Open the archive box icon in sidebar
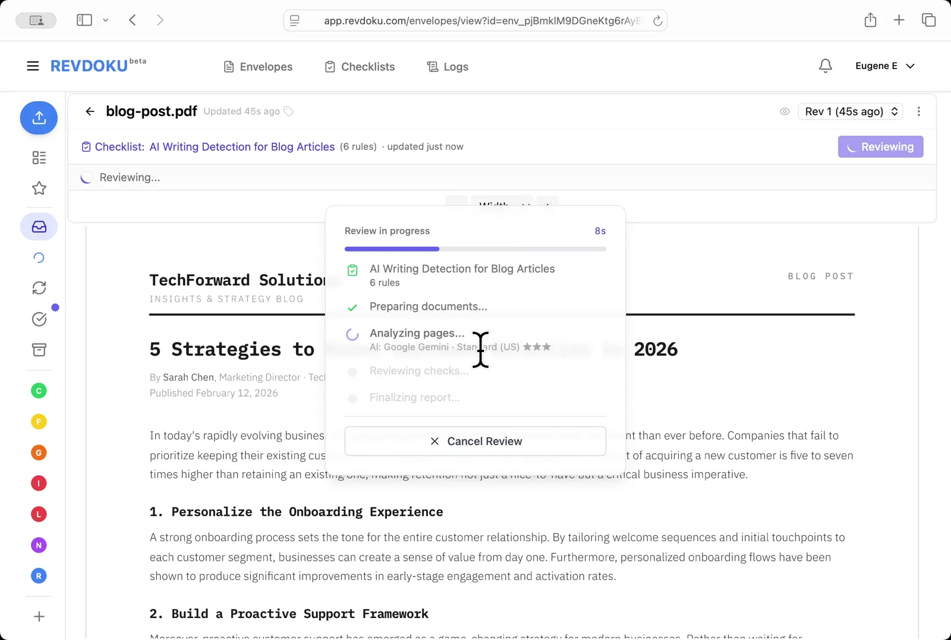This screenshot has width=951, height=640. pos(39,350)
